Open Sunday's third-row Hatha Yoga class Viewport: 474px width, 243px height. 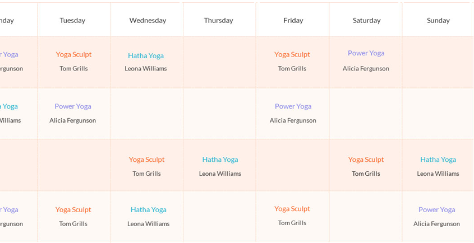pyautogui.click(x=438, y=160)
